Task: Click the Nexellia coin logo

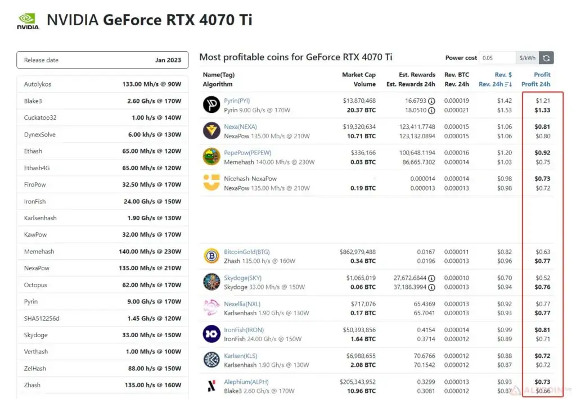Action: 211,308
